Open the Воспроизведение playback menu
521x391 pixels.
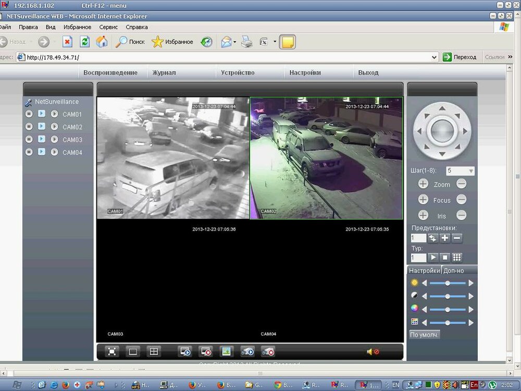click(110, 72)
